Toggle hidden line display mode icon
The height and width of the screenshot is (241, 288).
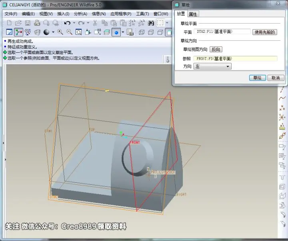(151, 32)
